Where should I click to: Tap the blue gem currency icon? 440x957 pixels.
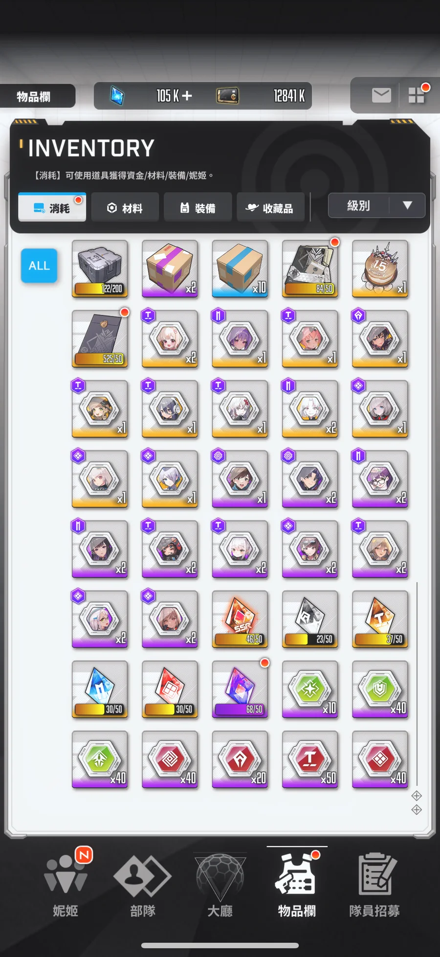click(117, 96)
